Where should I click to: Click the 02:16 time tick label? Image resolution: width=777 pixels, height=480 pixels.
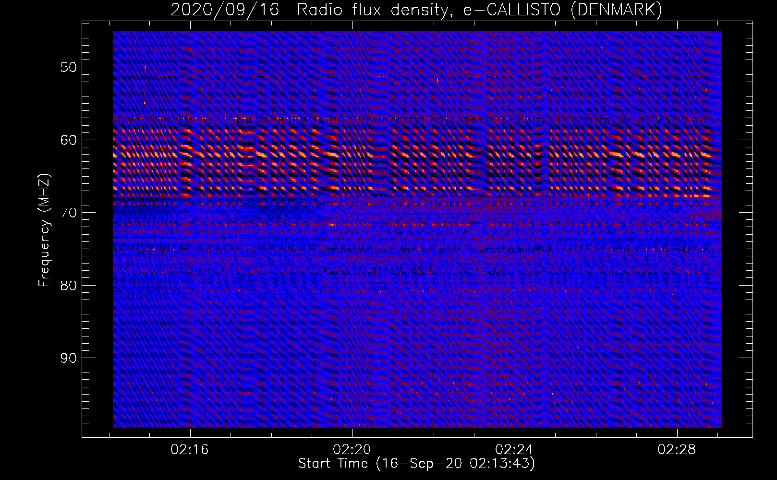click(x=190, y=450)
